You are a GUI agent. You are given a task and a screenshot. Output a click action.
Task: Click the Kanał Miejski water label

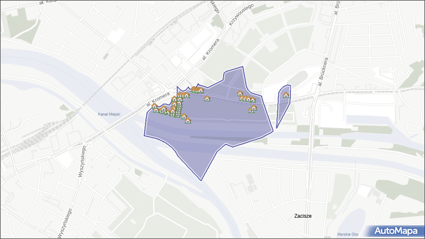109,114
